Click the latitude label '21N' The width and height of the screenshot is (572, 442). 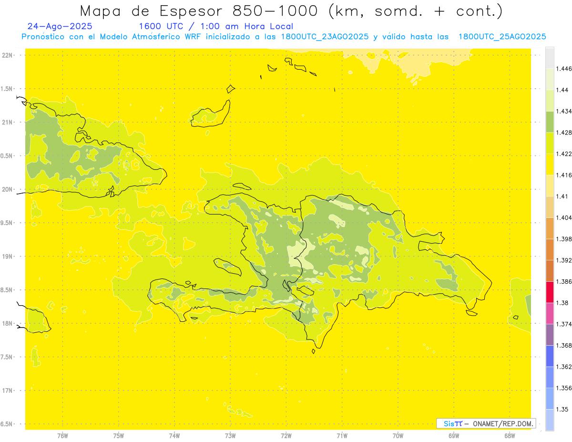(x=8, y=123)
